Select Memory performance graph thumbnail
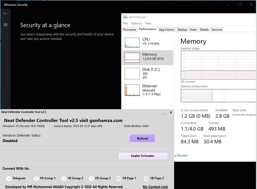 point(132,58)
